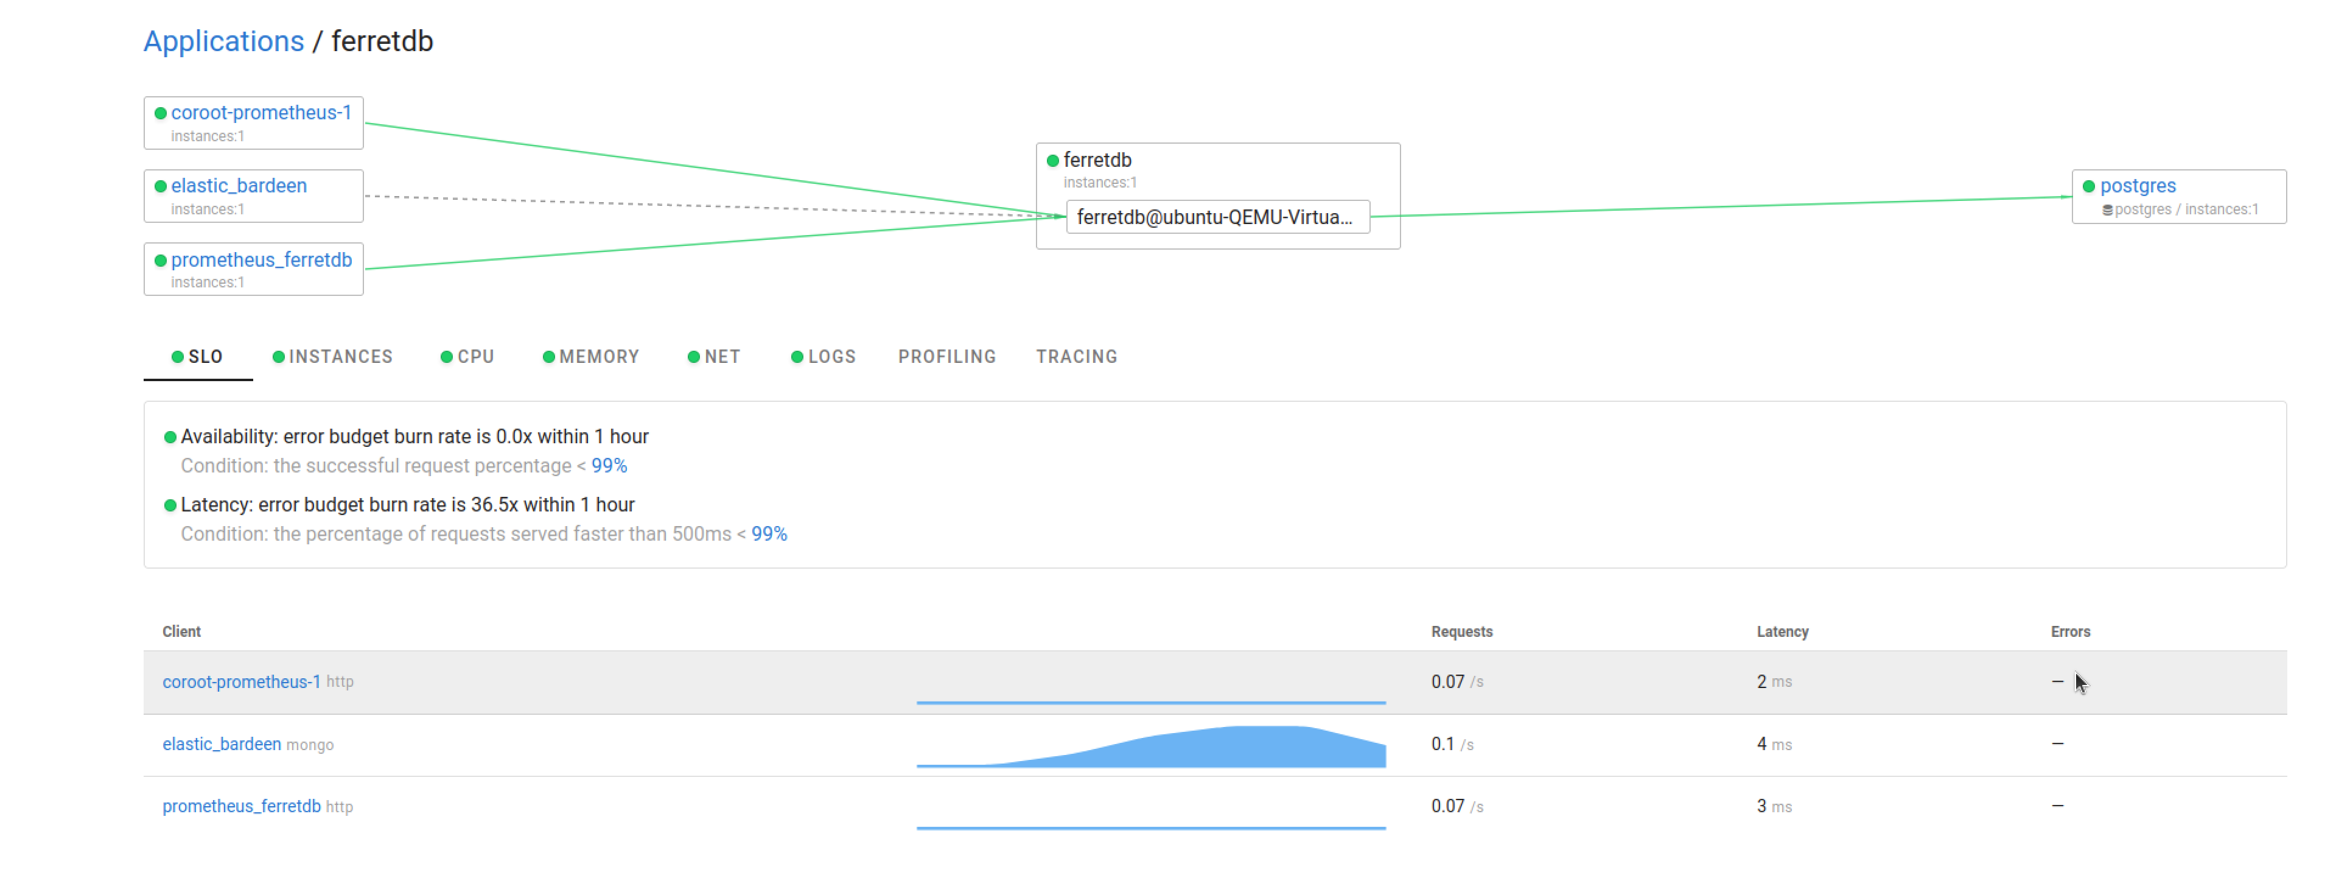The width and height of the screenshot is (2336, 878).
Task: Click green status dot of Availability check
Action: [170, 437]
